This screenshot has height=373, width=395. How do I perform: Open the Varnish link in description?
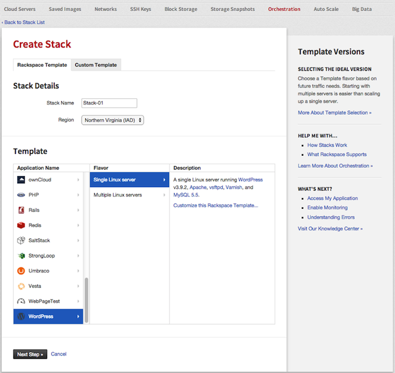[234, 187]
